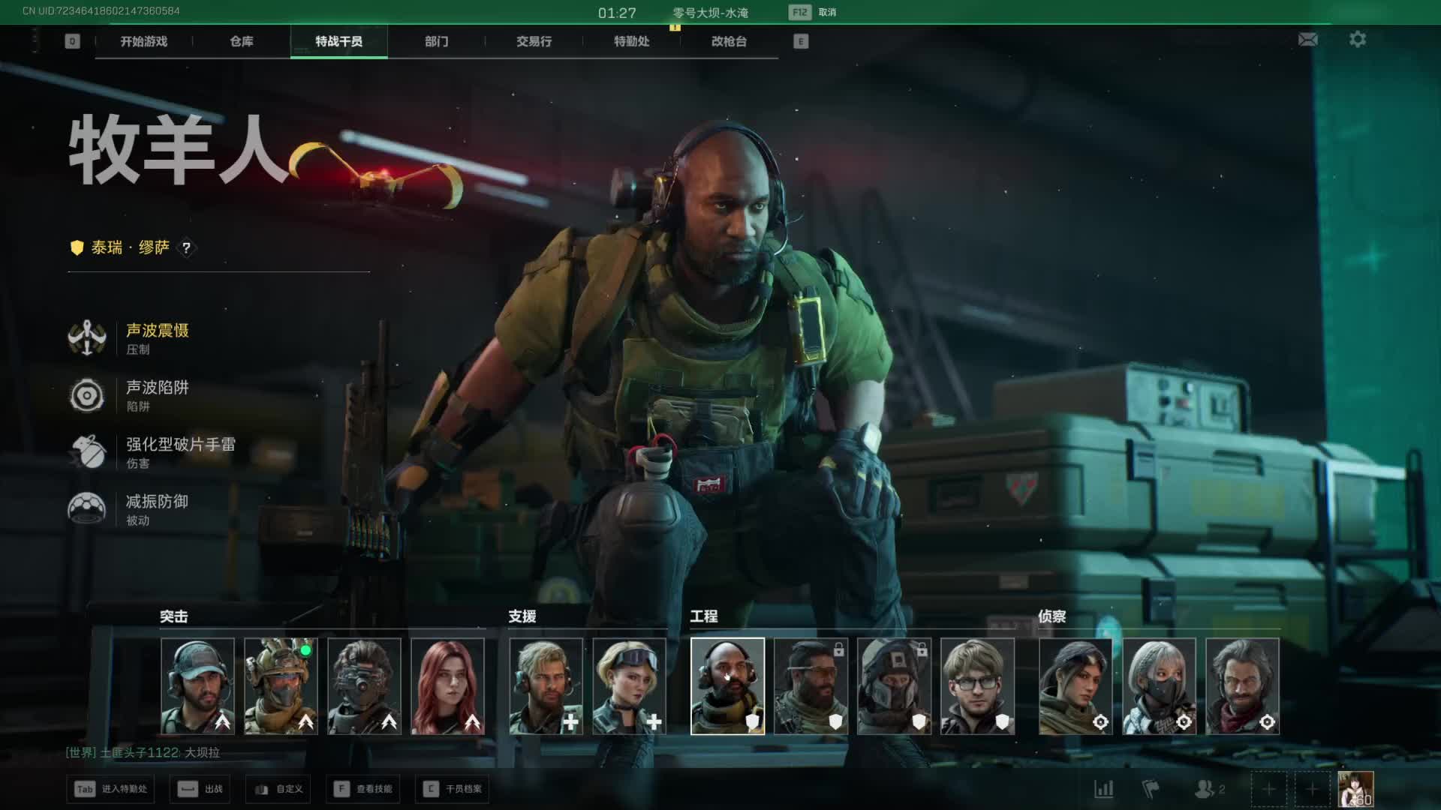Viewport: 1441px width, 810px height.
Task: Click the question mark beside 泰瑞·缪萨
Action: pos(186,247)
